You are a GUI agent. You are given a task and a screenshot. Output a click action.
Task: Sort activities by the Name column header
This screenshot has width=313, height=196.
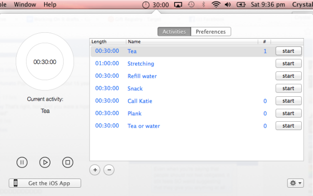192,42
